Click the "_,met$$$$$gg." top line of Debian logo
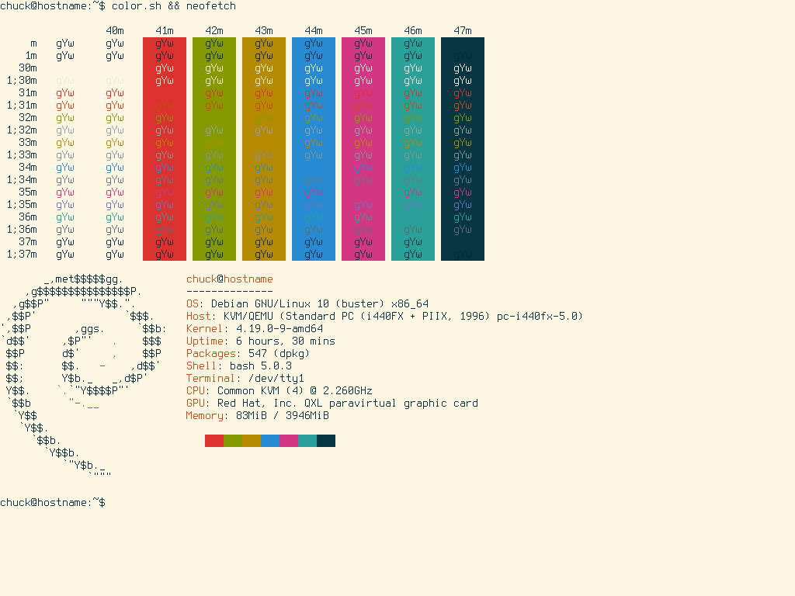Viewport: 795px width, 596px height. coord(84,279)
